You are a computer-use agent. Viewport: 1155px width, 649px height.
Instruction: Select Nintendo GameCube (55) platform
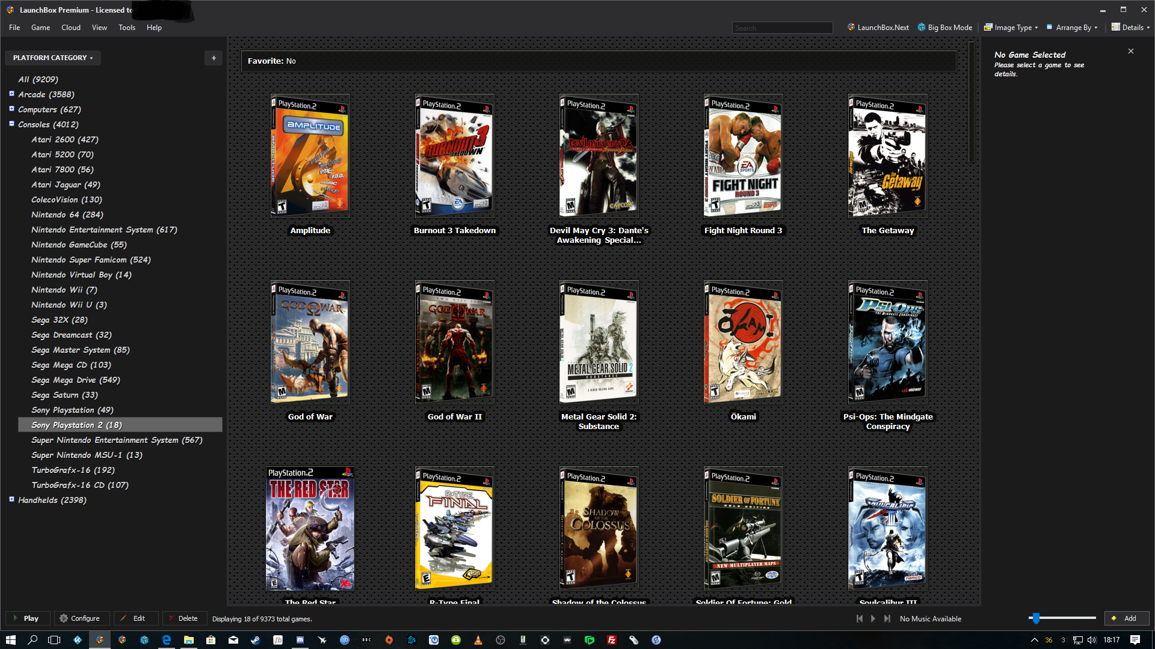pyautogui.click(x=79, y=245)
